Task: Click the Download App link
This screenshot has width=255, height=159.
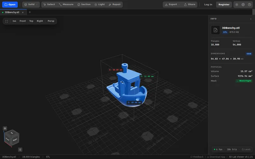Action: click(x=216, y=157)
